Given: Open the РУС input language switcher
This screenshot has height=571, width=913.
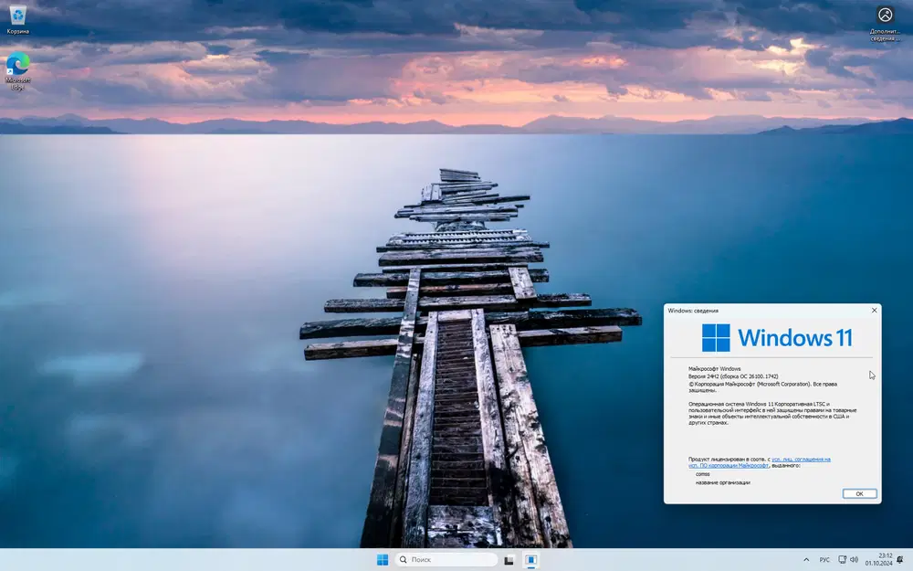Looking at the screenshot, I should (824, 559).
